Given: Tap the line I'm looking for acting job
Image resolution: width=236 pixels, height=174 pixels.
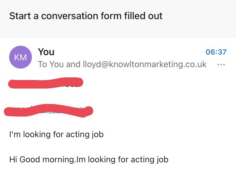Looking at the screenshot, I should tap(56, 134).
